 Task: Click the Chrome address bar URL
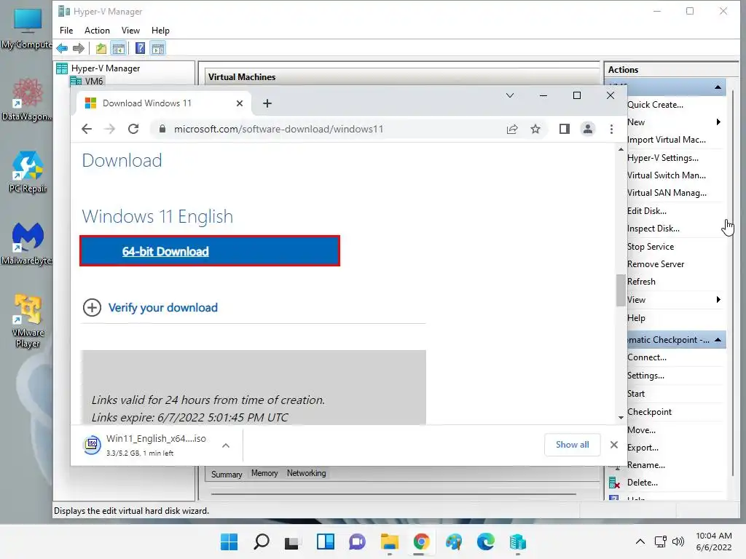tap(278, 129)
